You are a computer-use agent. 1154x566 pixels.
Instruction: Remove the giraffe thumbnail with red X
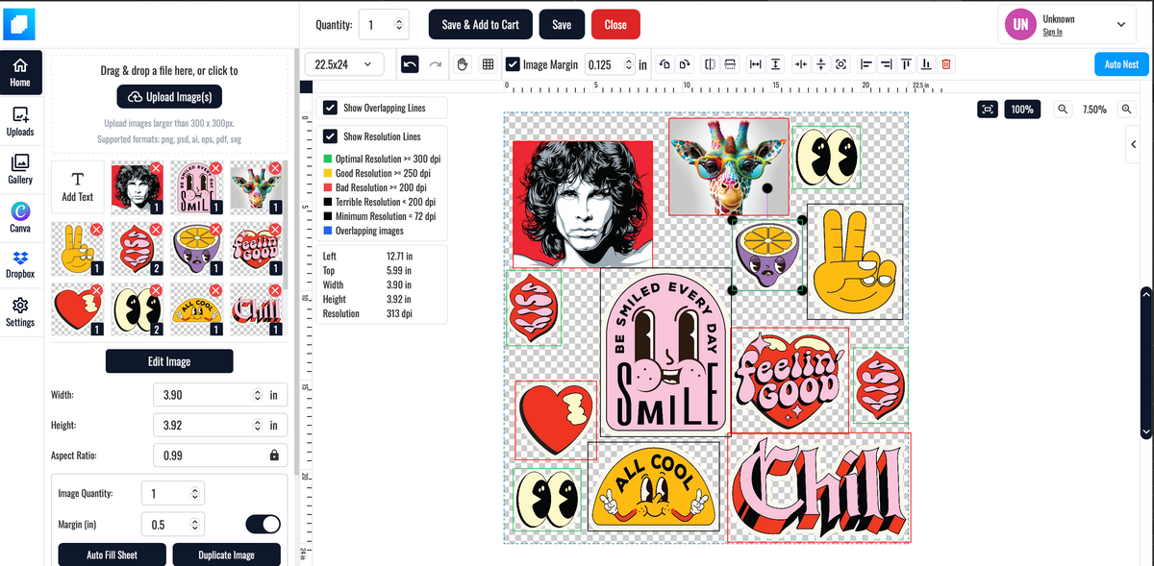coord(275,168)
